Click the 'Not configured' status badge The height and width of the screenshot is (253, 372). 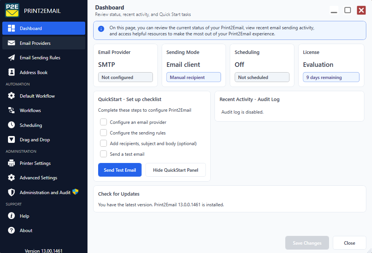pyautogui.click(x=126, y=77)
